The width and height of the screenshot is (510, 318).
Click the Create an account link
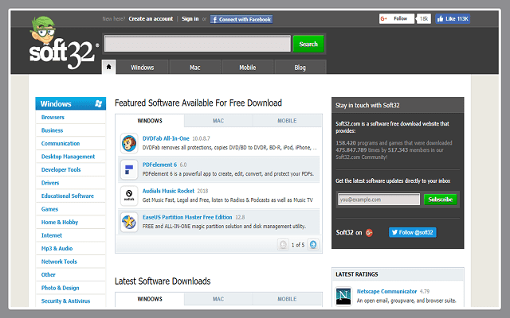coord(151,19)
